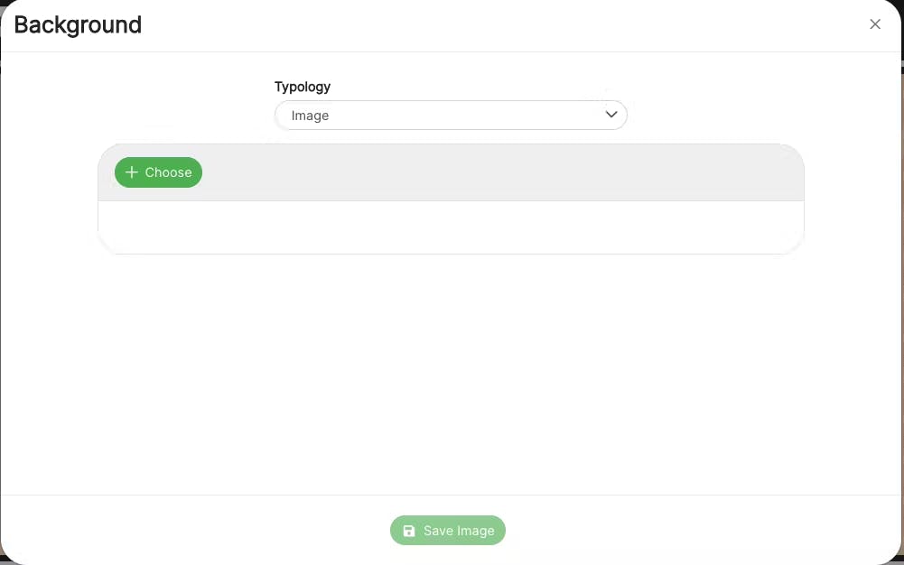The width and height of the screenshot is (904, 565).
Task: Close the Background dialog with the X
Action: (874, 24)
